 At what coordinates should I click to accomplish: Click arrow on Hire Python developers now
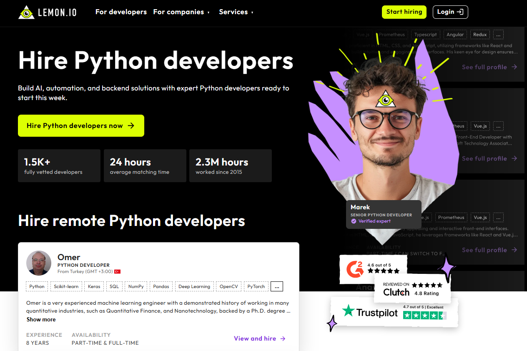[x=131, y=126]
